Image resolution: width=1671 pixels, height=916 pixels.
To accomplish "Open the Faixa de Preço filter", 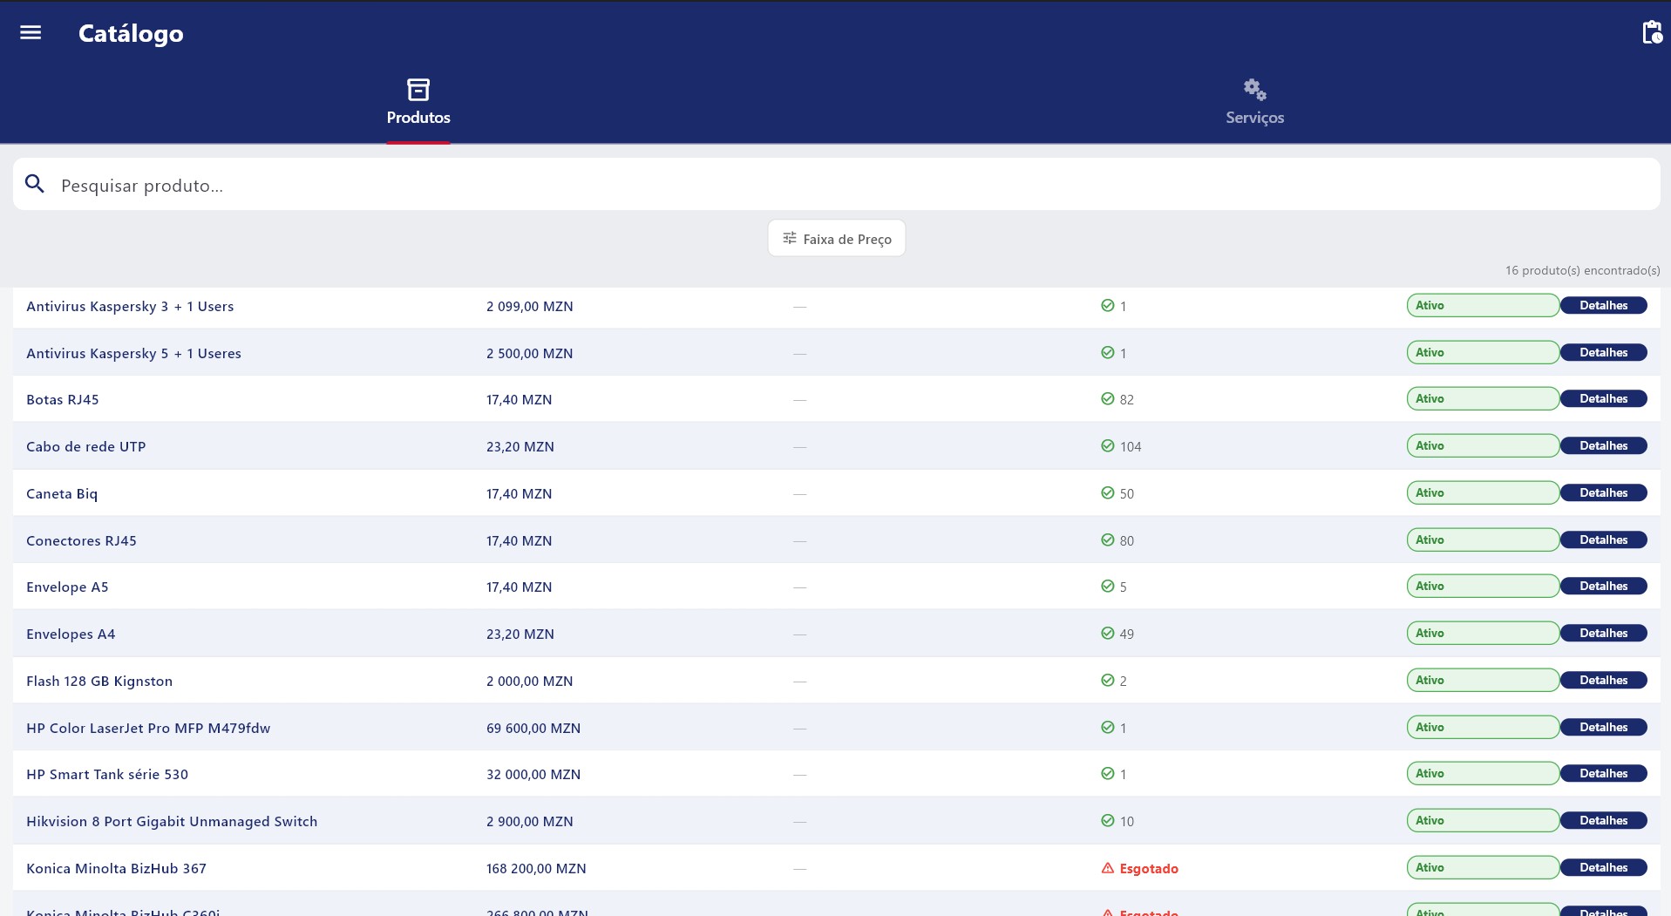I will pos(837,238).
